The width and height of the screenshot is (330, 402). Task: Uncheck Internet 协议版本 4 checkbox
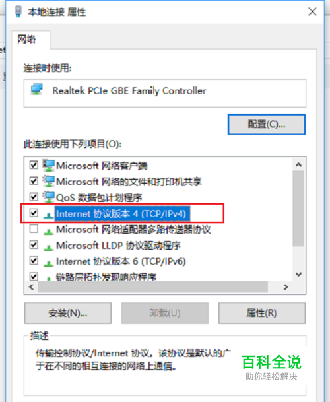coord(34,213)
